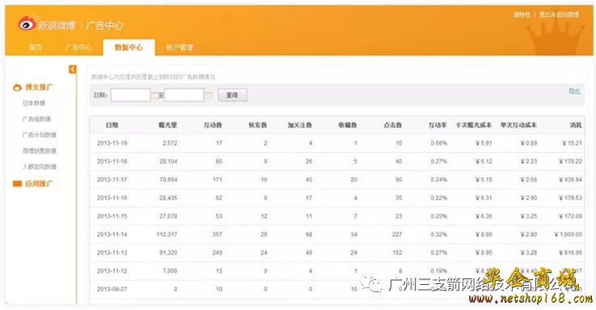Open 微博创意数据 in the sidebar
Viewport: 596px width, 310px height.
coord(39,151)
